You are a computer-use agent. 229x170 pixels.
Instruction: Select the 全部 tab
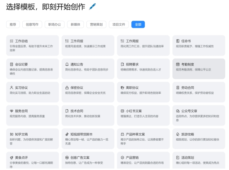click(138, 24)
